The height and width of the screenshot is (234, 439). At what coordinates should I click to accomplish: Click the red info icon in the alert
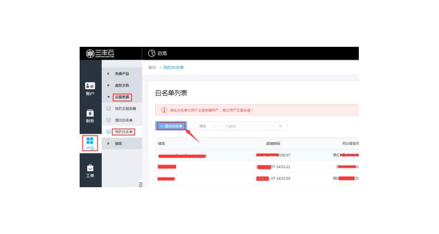pos(164,111)
